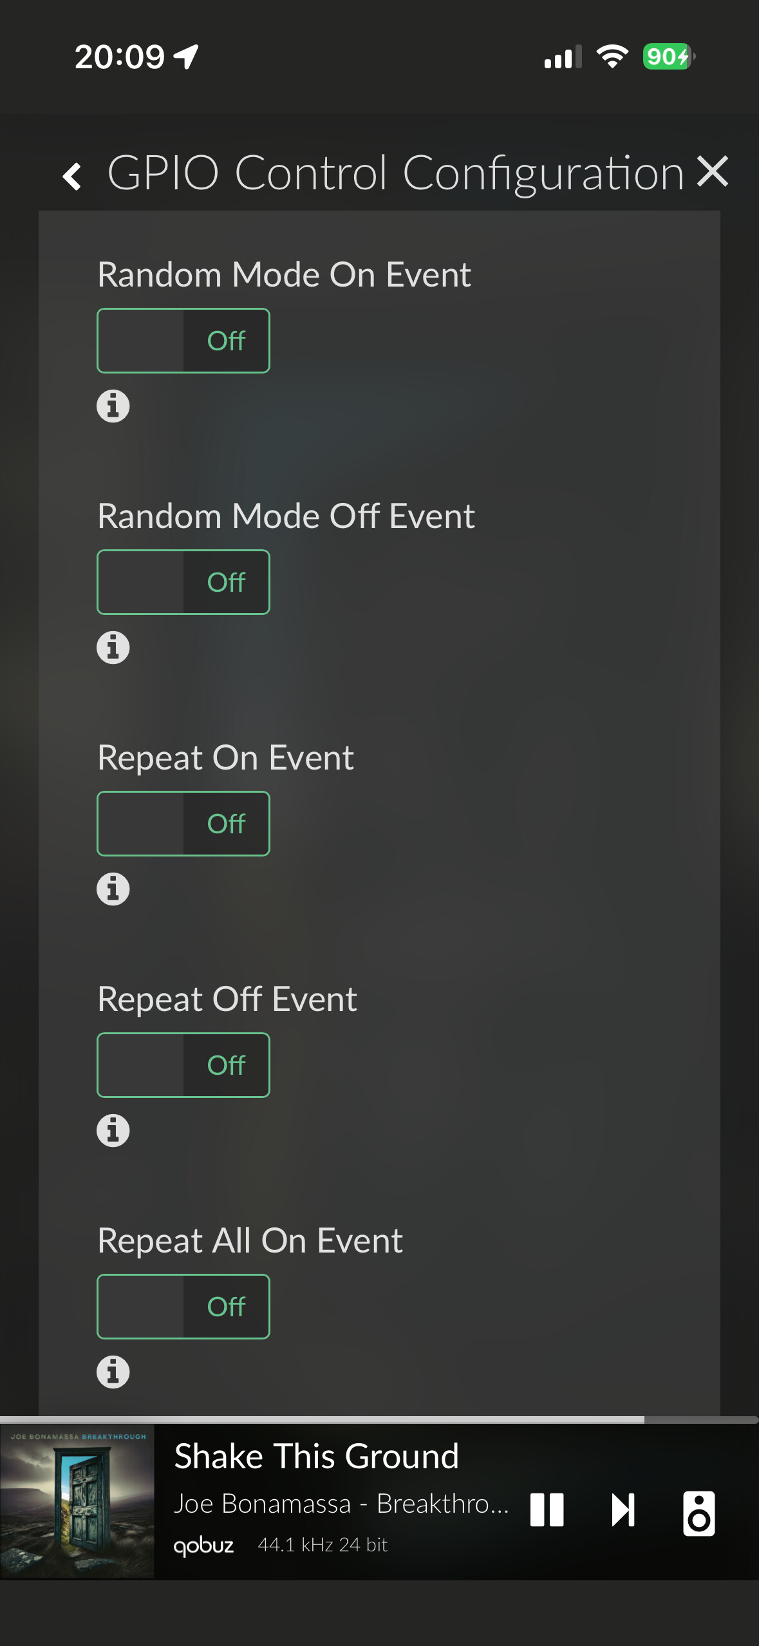
Task: Open info icon under Random Mode Off Event
Action: coord(113,648)
